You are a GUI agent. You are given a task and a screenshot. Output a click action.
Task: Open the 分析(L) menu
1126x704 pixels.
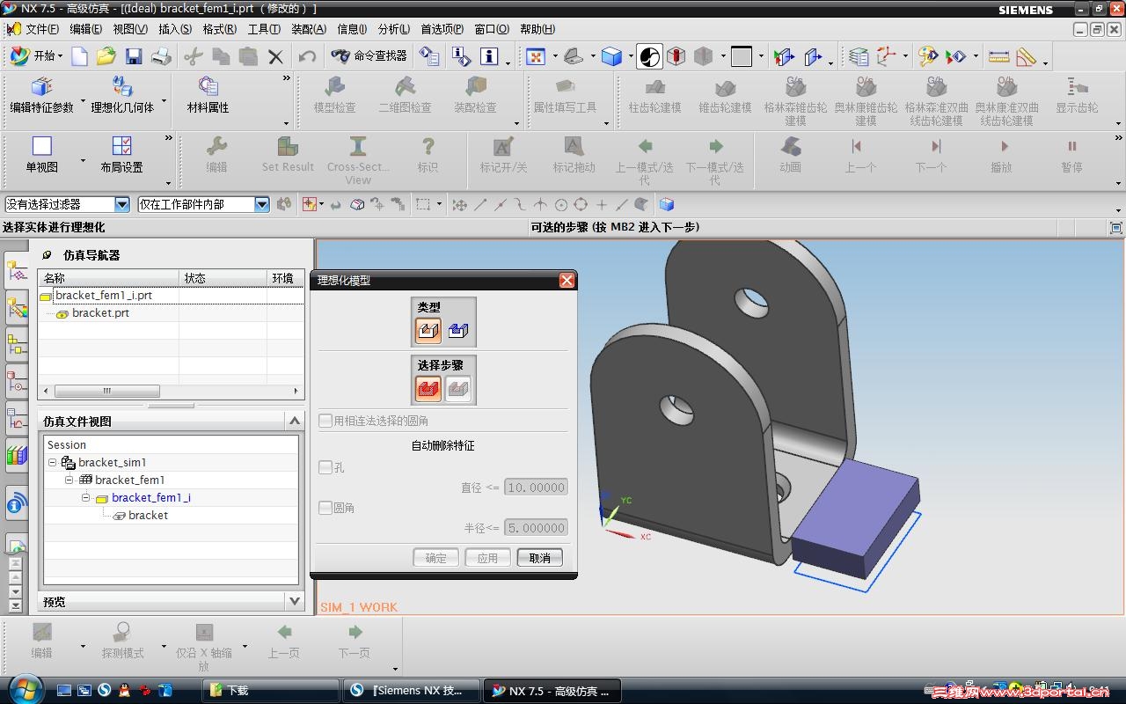(393, 29)
